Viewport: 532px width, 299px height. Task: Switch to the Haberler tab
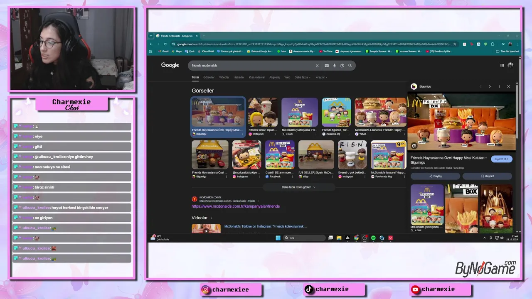click(239, 77)
